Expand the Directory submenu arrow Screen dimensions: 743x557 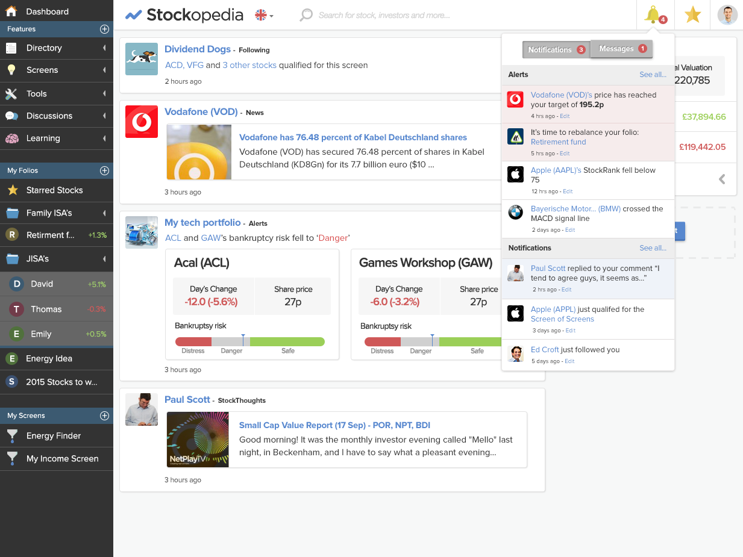104,48
